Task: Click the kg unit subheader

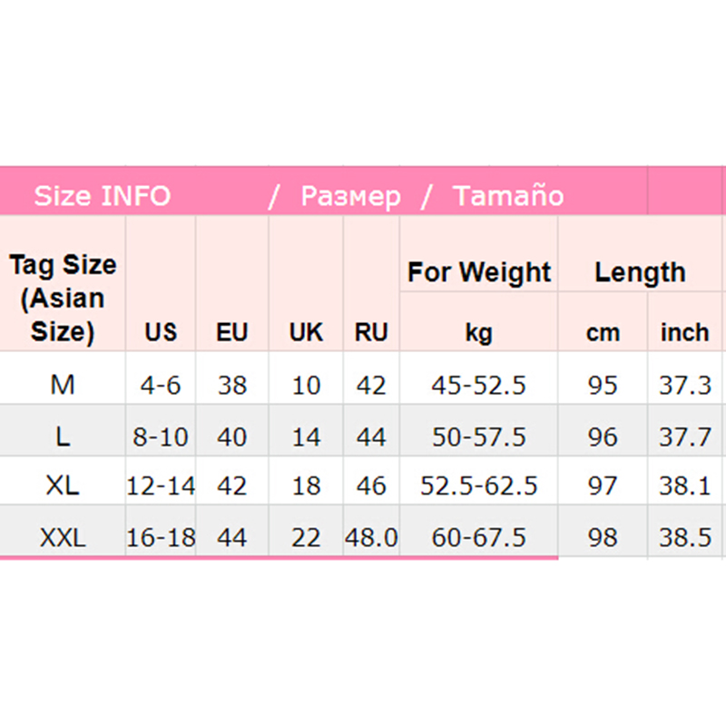Action: coord(478,333)
